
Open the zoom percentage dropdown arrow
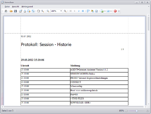[61, 11]
